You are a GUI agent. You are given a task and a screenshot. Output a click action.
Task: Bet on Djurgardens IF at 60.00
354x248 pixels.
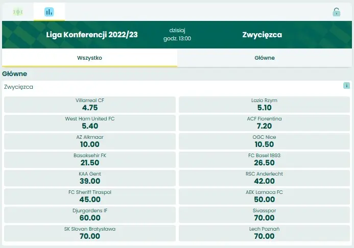tap(90, 215)
